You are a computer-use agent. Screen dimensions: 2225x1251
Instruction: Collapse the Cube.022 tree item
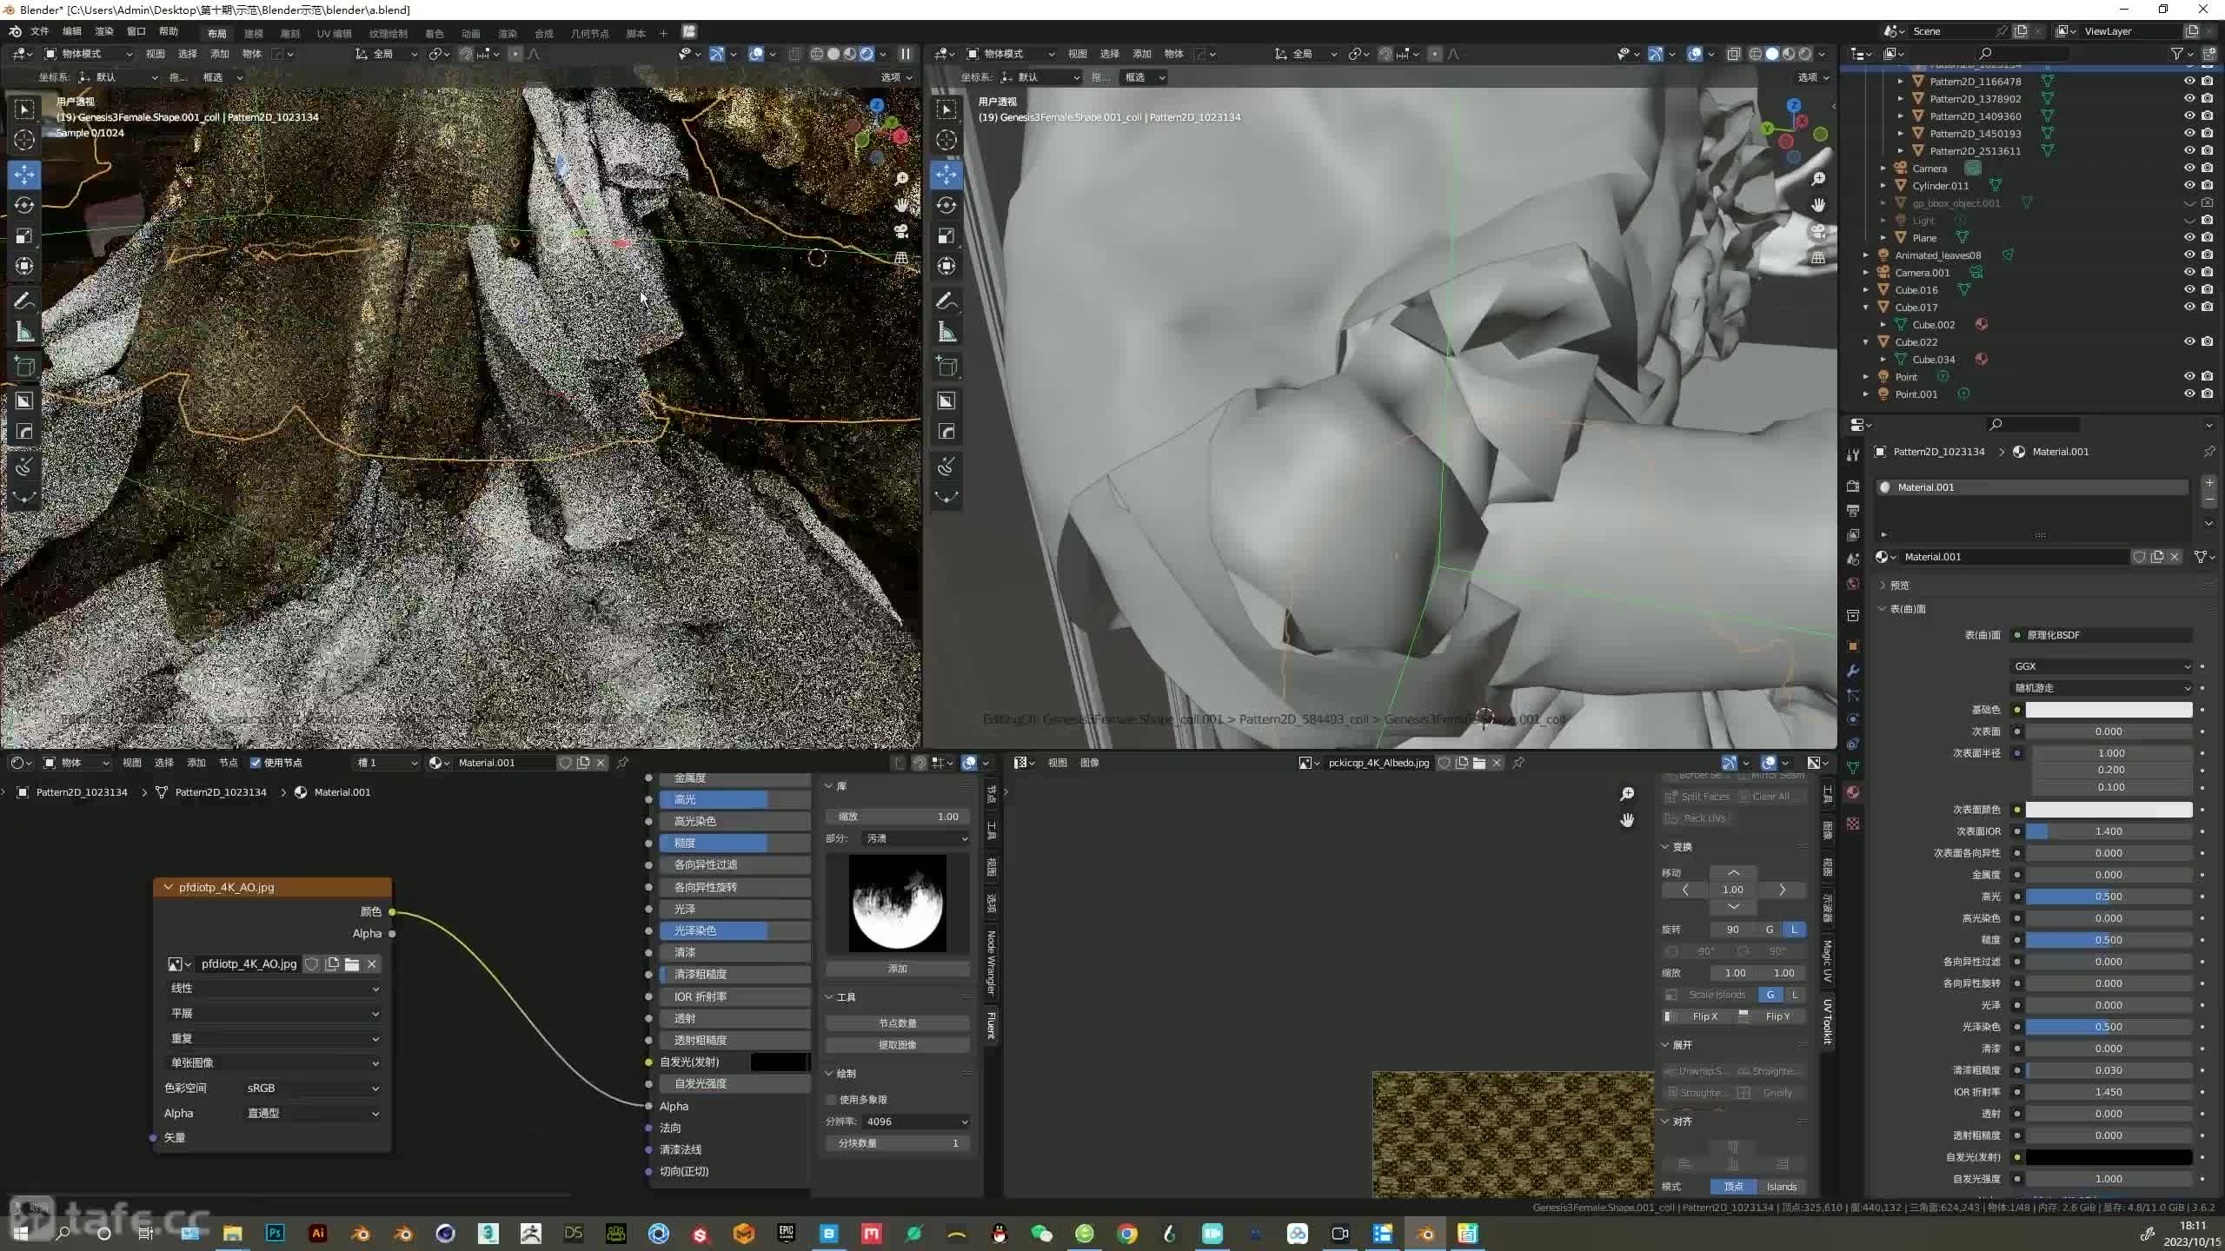1866,342
